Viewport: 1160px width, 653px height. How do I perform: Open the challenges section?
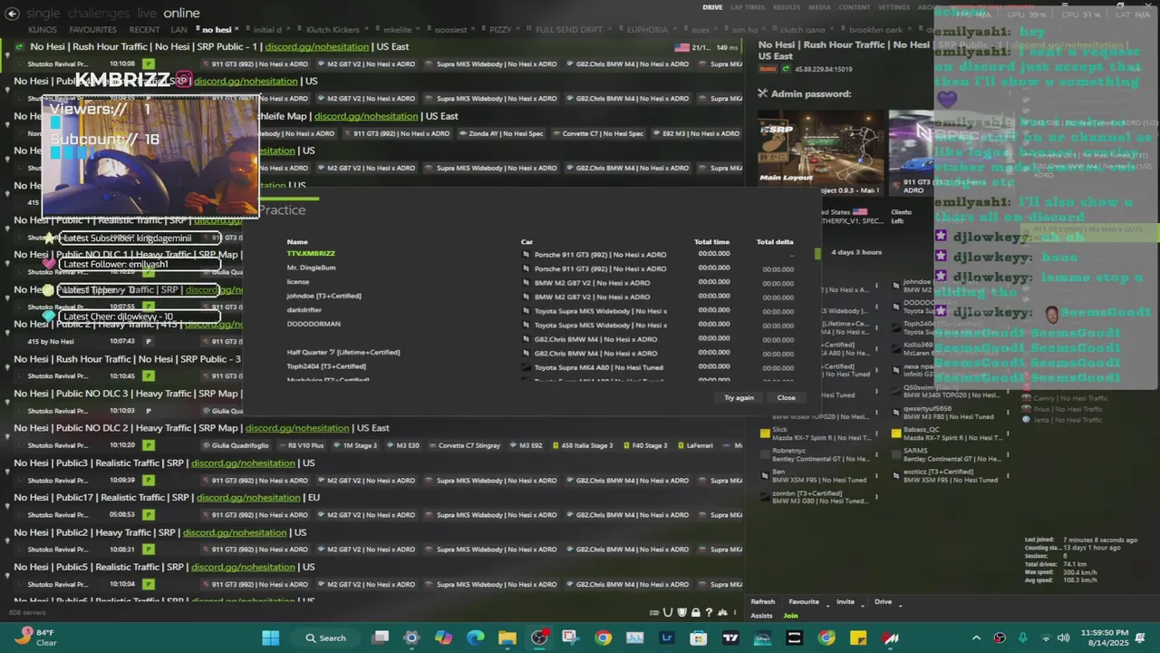click(x=97, y=14)
